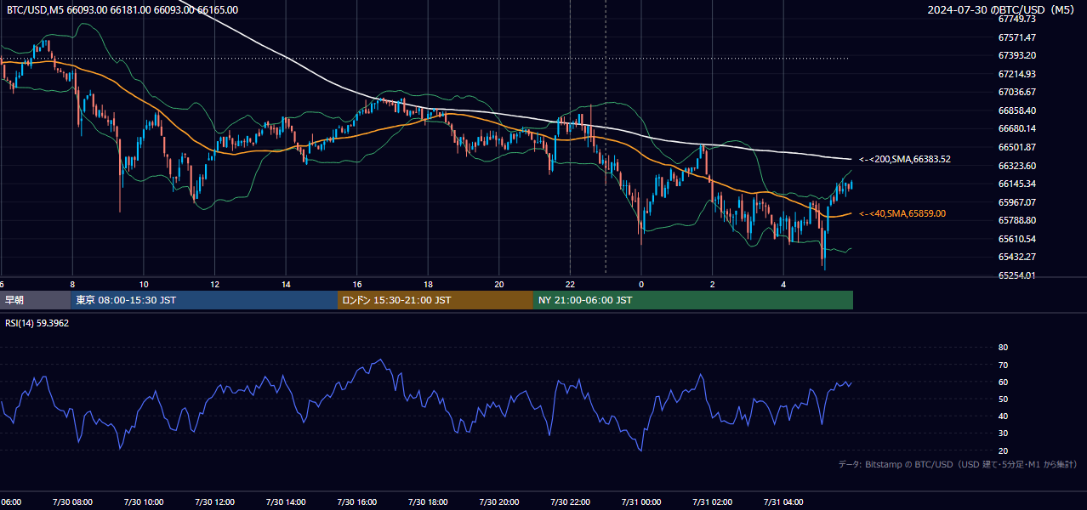Click the NY 21:00-06:00 JST session bar
This screenshot has width=1087, height=510.
(693, 300)
